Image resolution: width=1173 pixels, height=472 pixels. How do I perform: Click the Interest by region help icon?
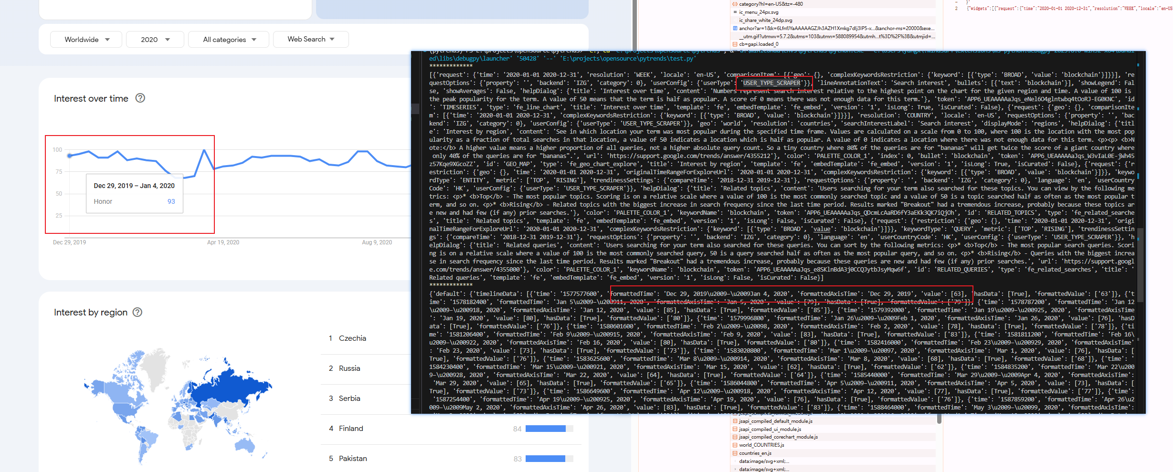137,312
